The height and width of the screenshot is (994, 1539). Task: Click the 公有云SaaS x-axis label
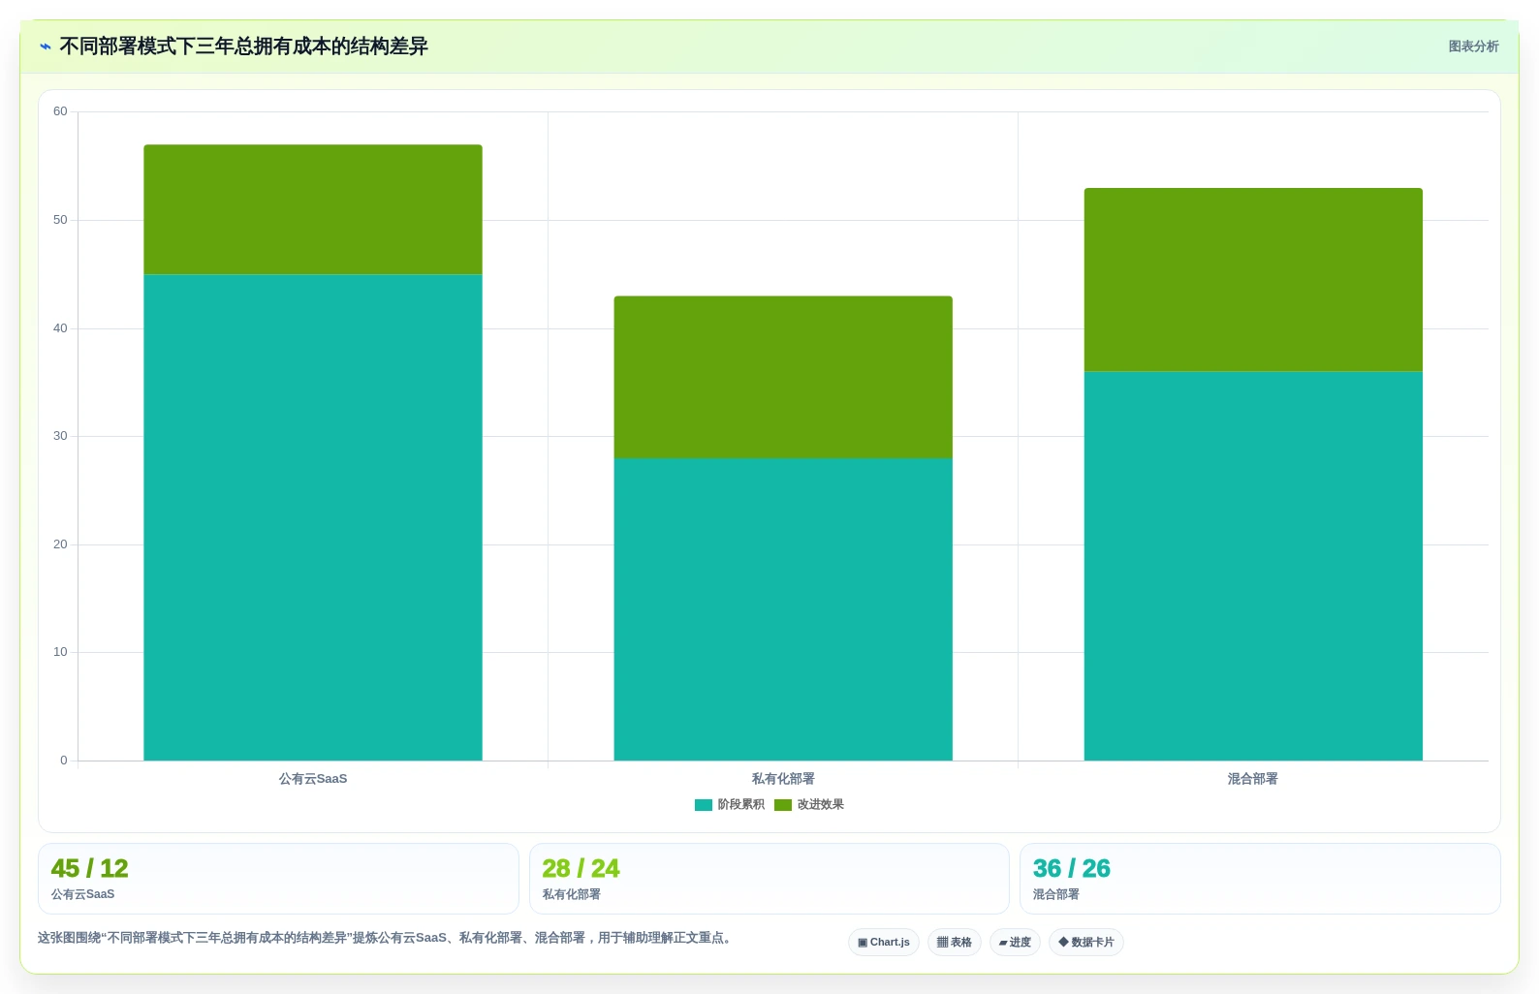313,779
